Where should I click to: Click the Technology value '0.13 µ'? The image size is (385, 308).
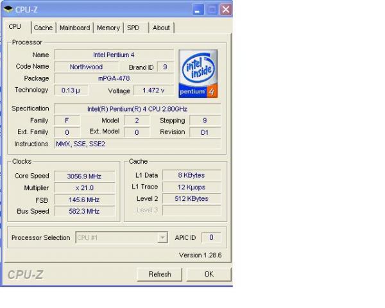71,90
